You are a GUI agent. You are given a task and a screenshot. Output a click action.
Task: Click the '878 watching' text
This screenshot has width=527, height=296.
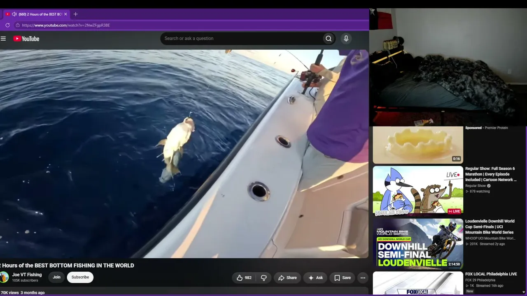pos(478,192)
